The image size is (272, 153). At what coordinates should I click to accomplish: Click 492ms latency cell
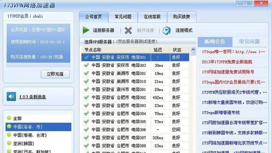tap(158, 98)
